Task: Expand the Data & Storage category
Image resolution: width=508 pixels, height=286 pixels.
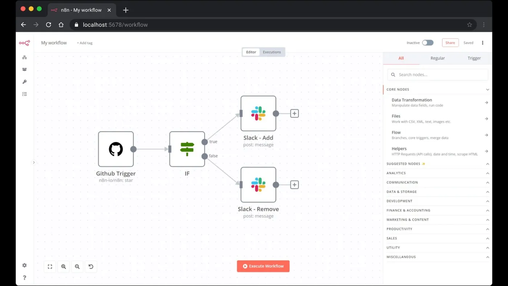Action: click(x=438, y=192)
